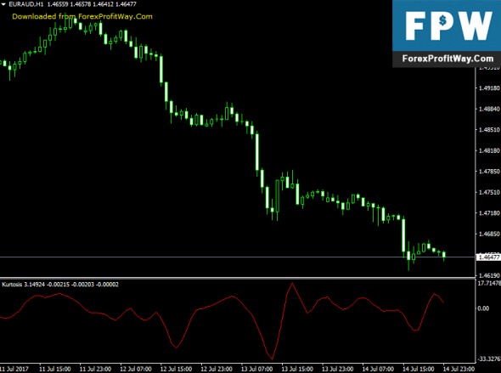The height and width of the screenshot is (373, 501).
Task: Select the 1.46477 current price label
Action: (x=488, y=257)
